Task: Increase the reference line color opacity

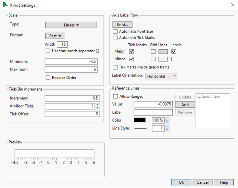Action: 167,118
